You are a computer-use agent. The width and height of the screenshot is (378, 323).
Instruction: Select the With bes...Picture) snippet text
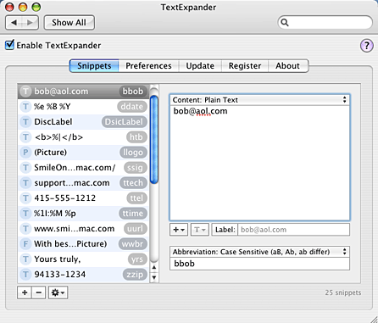click(70, 244)
